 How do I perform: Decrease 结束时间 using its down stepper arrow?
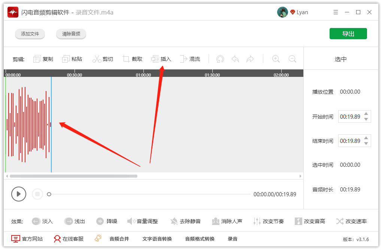[366, 143]
